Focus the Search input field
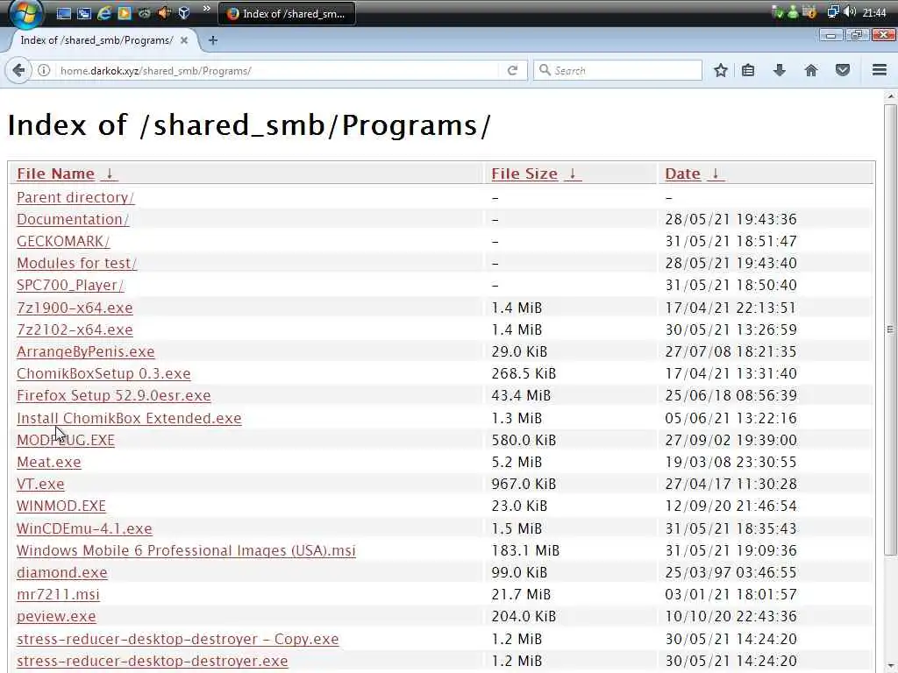This screenshot has width=898, height=673. click(x=617, y=70)
